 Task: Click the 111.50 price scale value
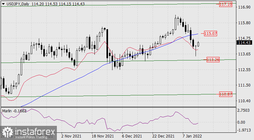[244, 85]
